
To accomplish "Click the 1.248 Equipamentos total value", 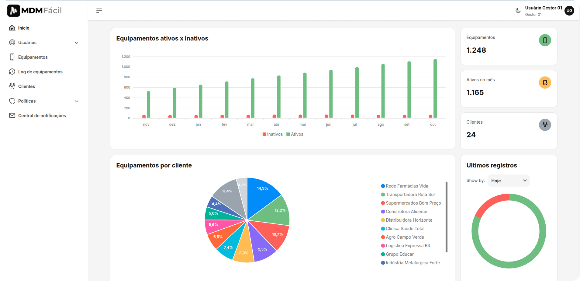I will 476,50.
